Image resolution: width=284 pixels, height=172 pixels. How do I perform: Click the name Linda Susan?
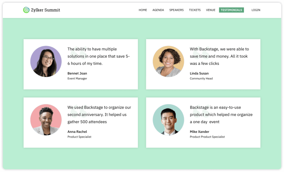[199, 74]
